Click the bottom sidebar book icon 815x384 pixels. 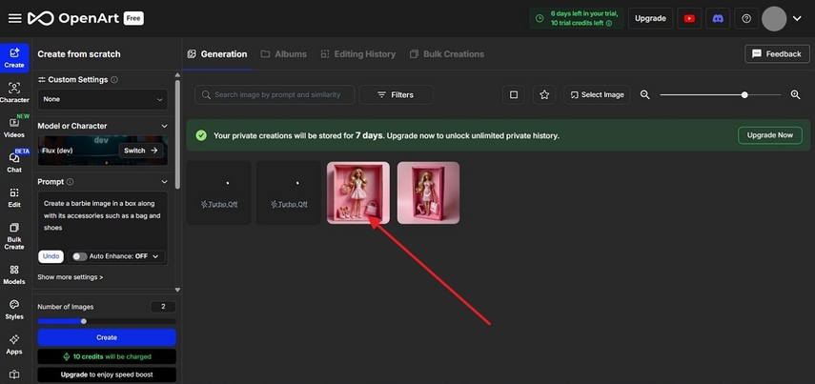(x=14, y=374)
